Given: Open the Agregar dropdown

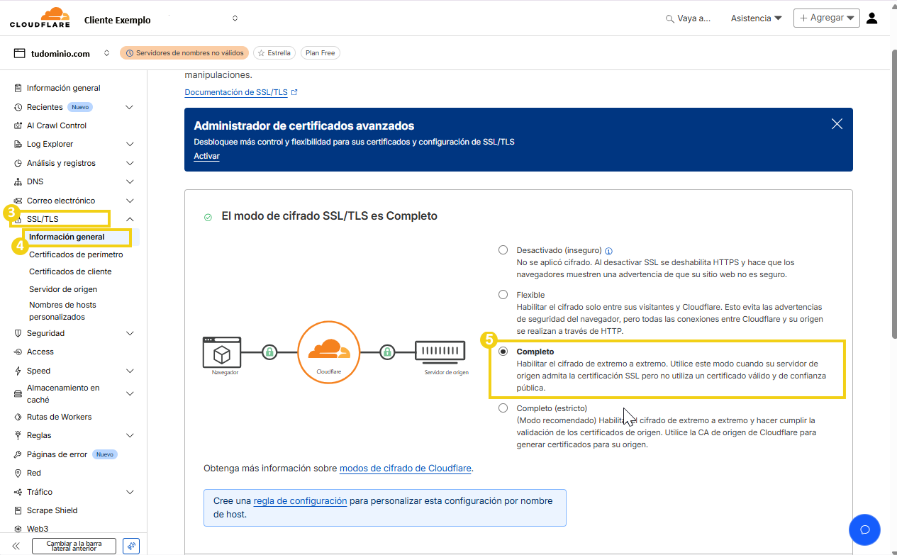Looking at the screenshot, I should click(x=826, y=18).
